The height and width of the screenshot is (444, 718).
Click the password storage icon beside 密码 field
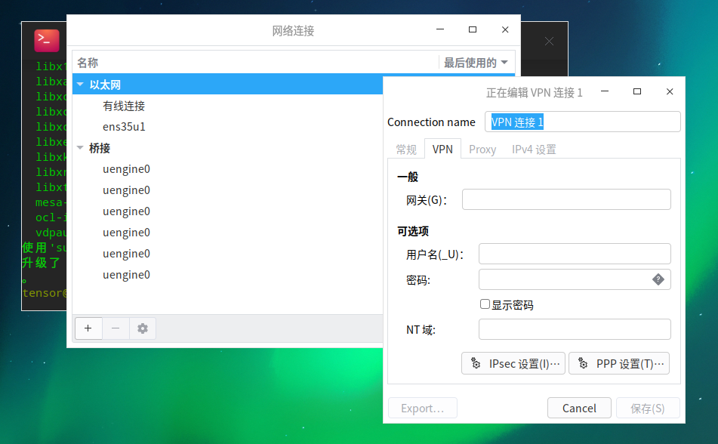pyautogui.click(x=658, y=279)
